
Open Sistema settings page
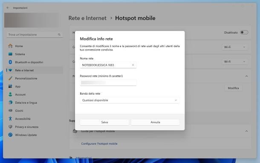click(35, 54)
